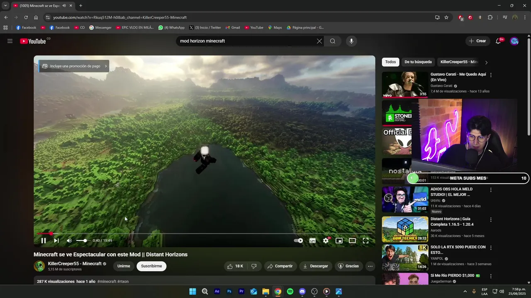Subscribe with the Suscribirme button
531x298 pixels.
(151, 266)
